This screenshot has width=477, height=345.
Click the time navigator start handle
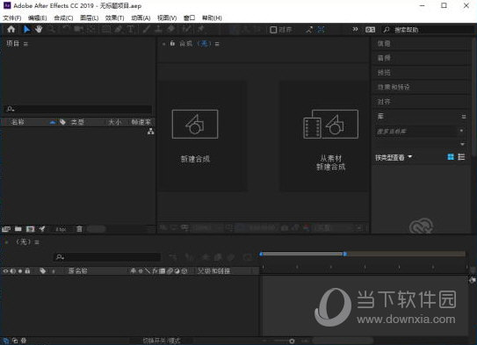click(261, 254)
